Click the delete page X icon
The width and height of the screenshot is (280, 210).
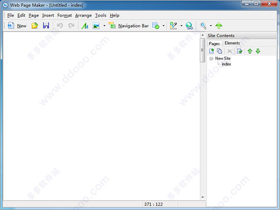coord(230,51)
